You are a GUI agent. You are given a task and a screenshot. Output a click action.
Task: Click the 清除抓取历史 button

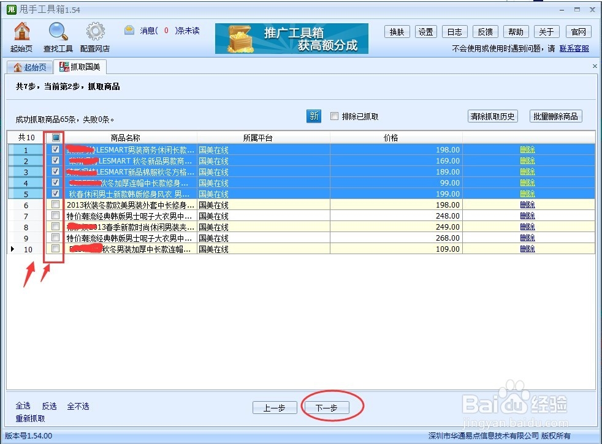point(492,116)
